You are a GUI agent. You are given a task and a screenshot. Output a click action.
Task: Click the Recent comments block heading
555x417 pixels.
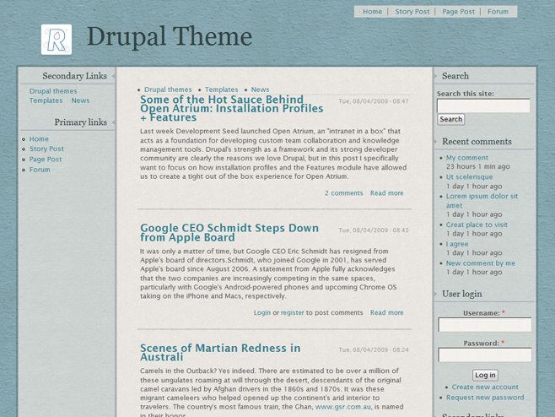(477, 142)
